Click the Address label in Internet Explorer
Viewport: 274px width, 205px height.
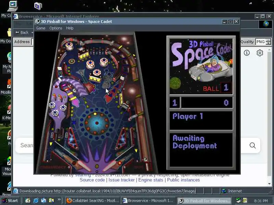22,42
